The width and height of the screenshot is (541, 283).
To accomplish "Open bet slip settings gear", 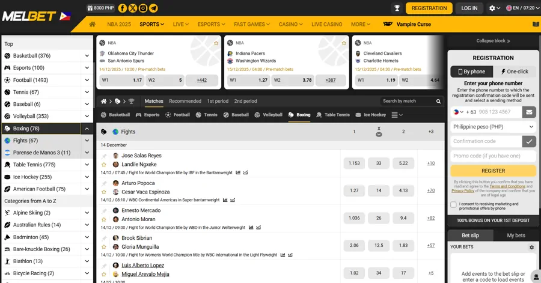I will [532, 247].
